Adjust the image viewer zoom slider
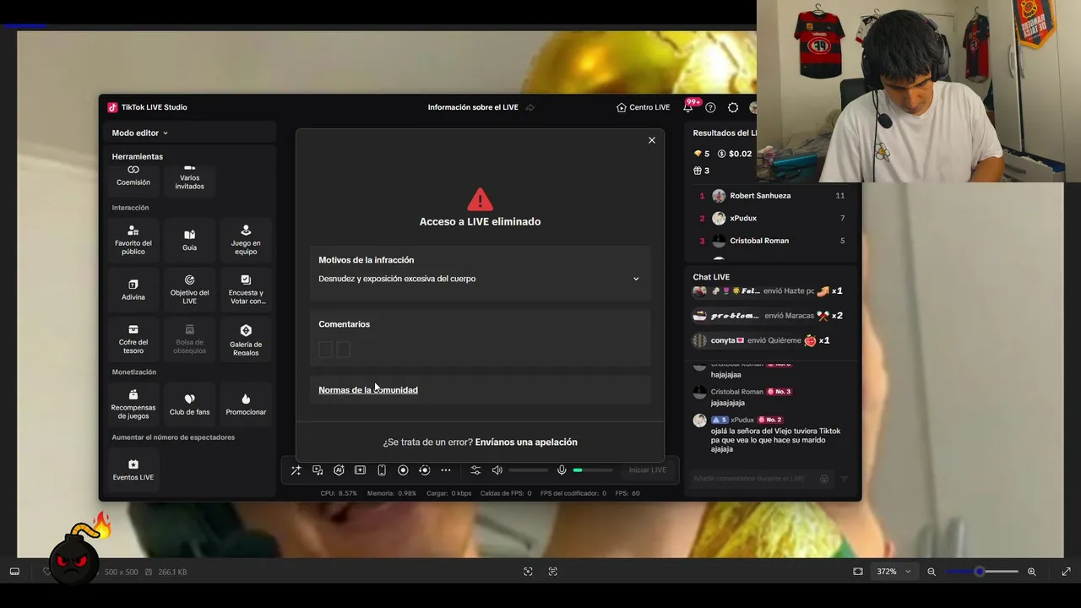 coord(981,572)
